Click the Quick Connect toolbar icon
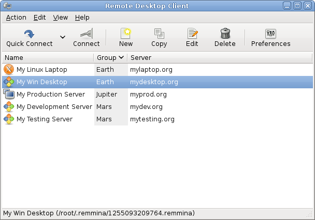 pos(29,34)
